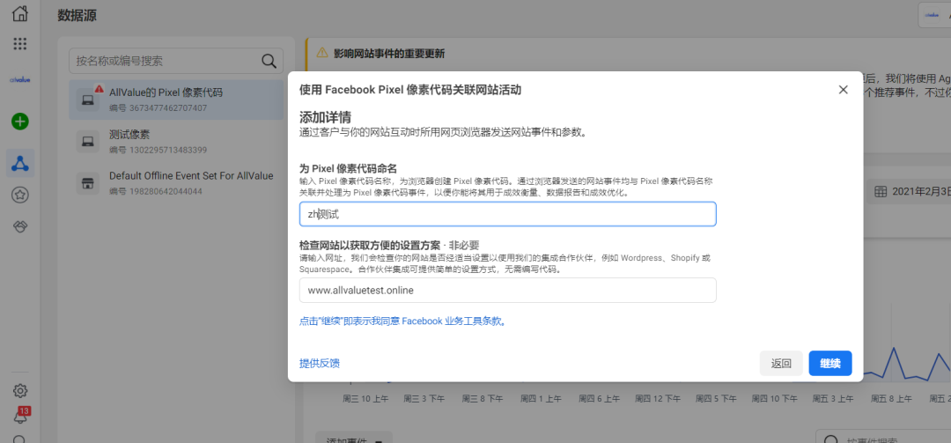Click the green plus create button
Image resolution: width=951 pixels, height=443 pixels.
(x=20, y=122)
